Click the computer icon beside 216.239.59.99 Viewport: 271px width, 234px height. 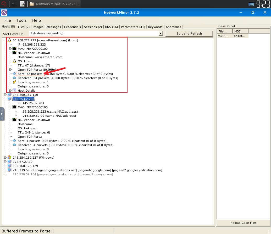[x=9, y=170]
